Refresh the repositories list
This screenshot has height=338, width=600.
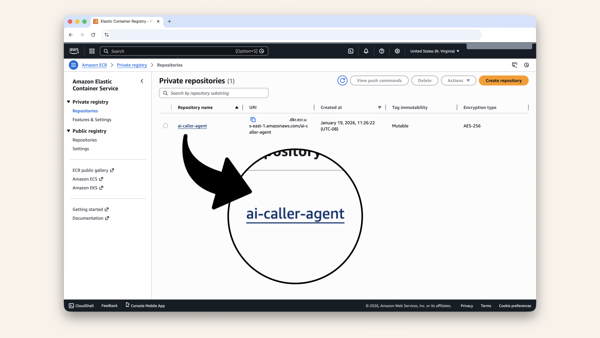click(x=342, y=80)
